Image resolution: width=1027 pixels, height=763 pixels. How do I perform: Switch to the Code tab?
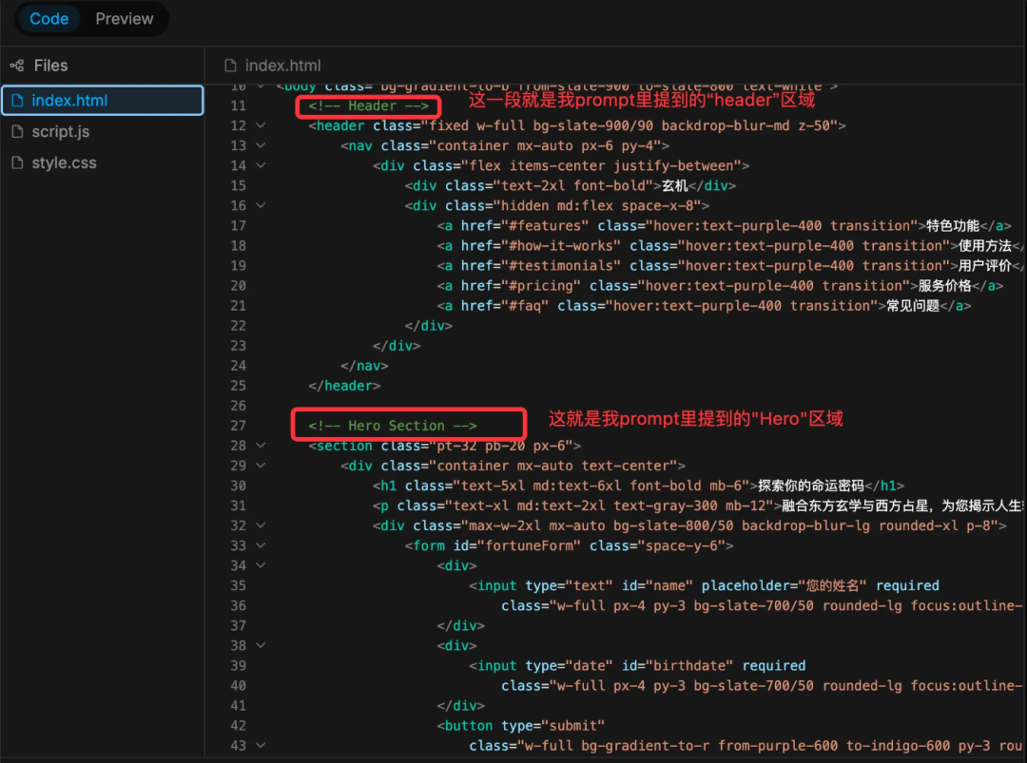point(49,18)
